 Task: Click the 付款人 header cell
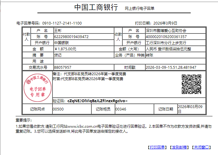click(x=27, y=37)
